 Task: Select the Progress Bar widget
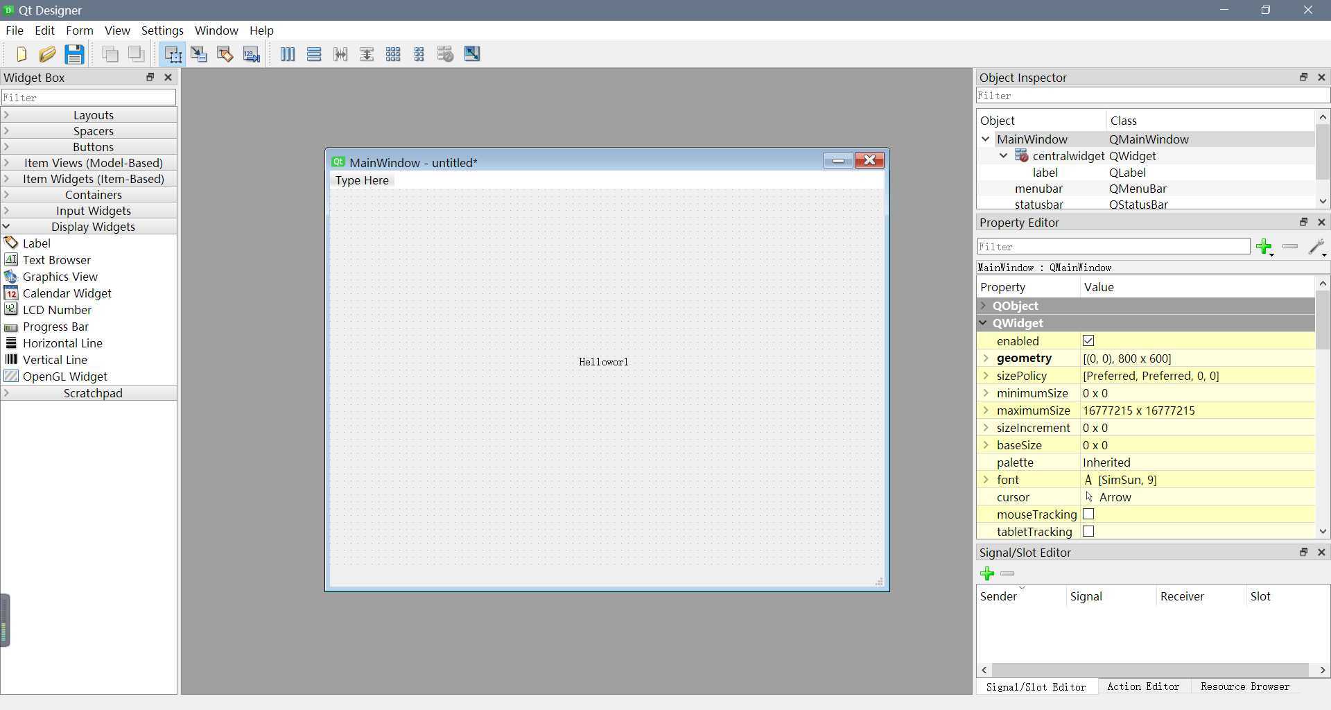coord(55,327)
